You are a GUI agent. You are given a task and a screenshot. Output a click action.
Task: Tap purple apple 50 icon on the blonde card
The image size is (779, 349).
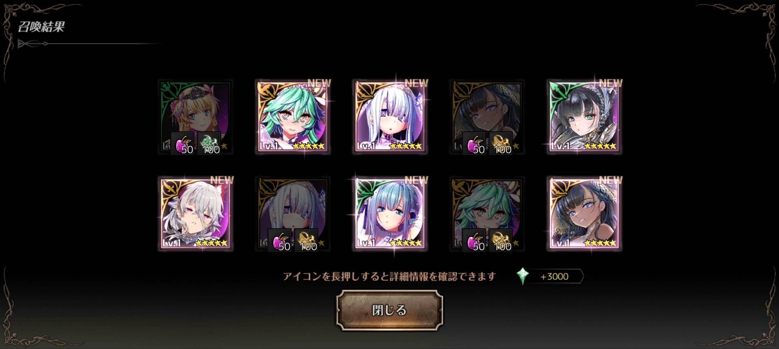(183, 143)
